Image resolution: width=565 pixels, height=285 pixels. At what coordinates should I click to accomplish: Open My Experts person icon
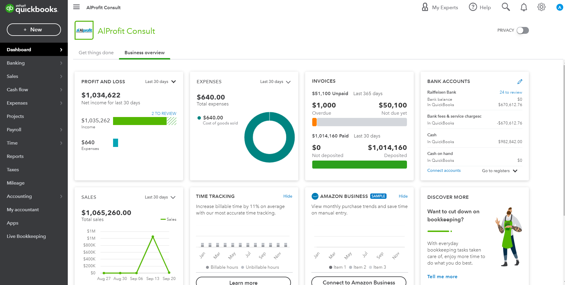tap(425, 7)
